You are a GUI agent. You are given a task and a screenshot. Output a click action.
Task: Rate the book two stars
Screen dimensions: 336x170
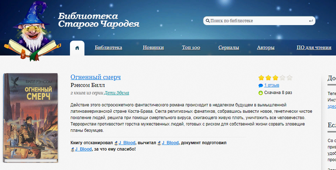point(268,78)
